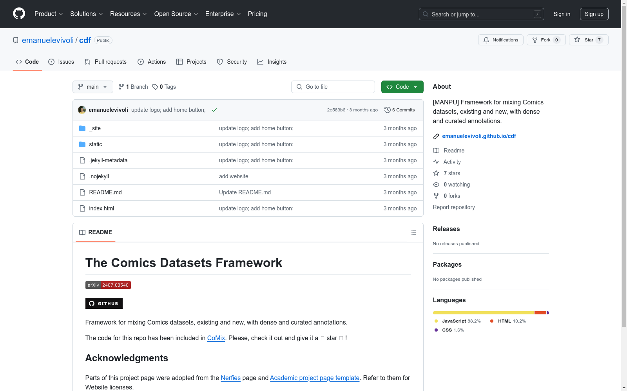
Task: Click the commit history clock icon
Action: click(x=387, y=110)
